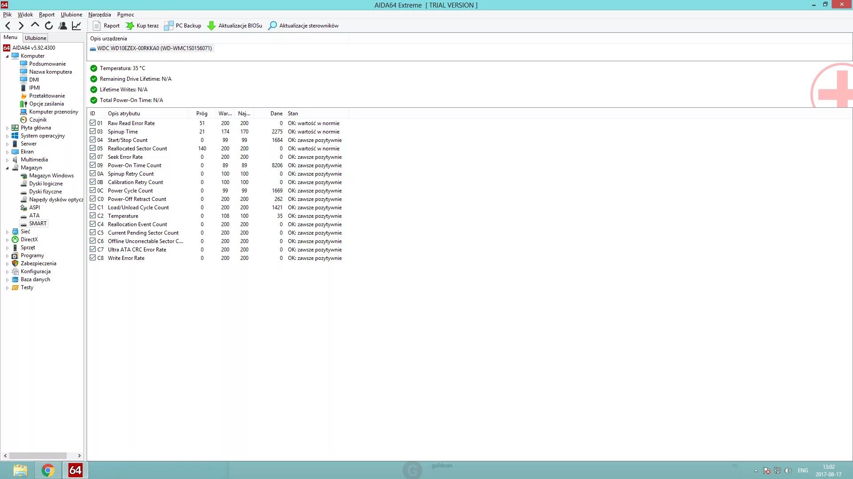
Task: Click Aktualizacje BIOSu green arrow icon
Action: click(x=211, y=26)
